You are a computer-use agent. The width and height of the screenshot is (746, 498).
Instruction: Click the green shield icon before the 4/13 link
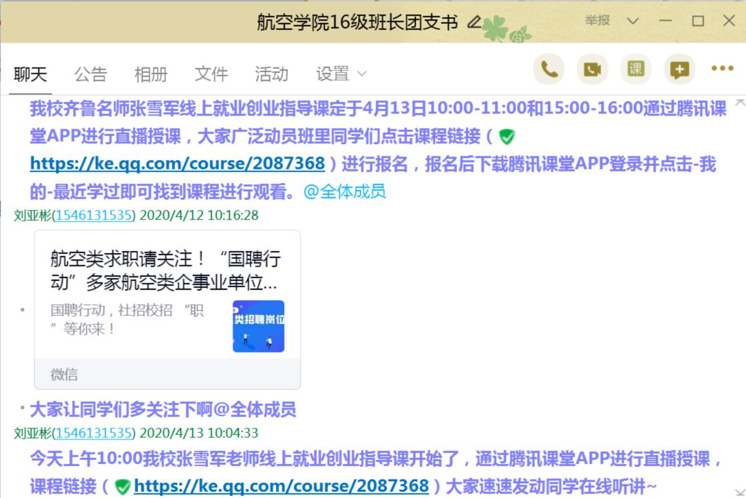tap(123, 486)
